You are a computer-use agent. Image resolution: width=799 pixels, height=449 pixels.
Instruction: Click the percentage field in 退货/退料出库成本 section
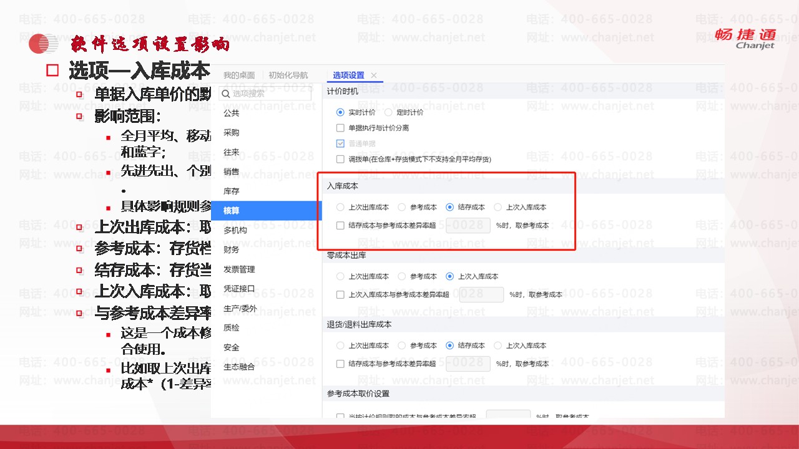pyautogui.click(x=468, y=364)
